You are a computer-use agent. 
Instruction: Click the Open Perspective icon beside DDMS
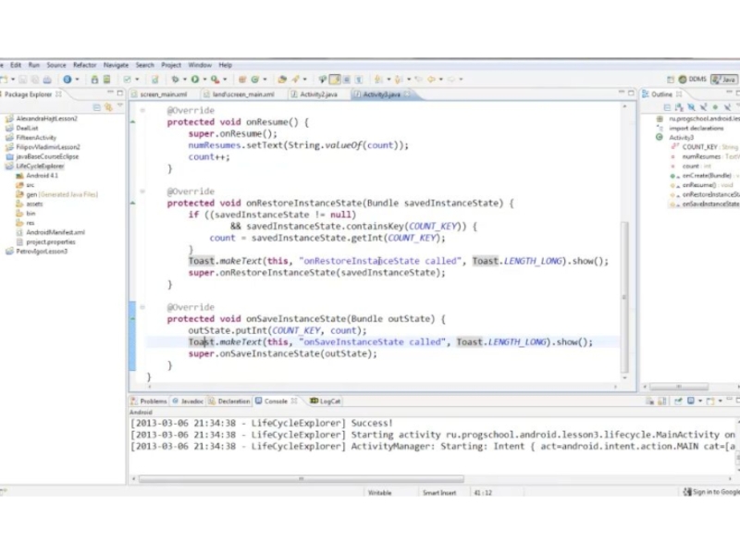click(671, 80)
